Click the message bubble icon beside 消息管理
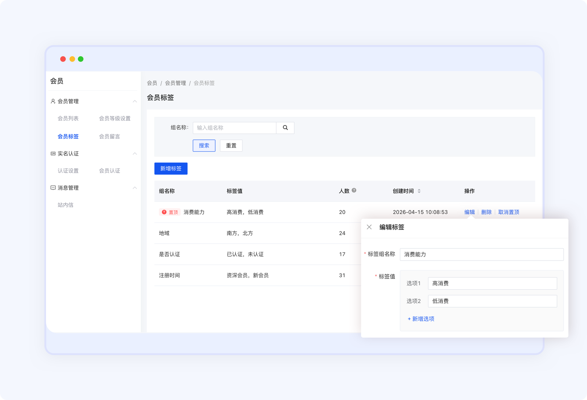 click(x=52, y=188)
